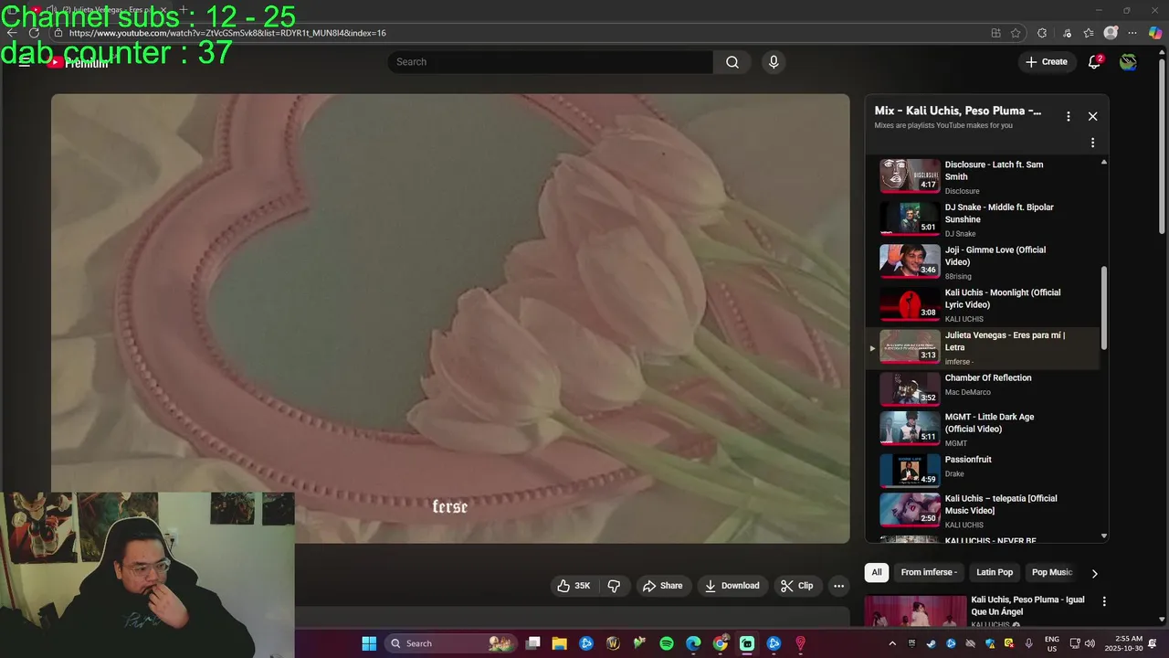Dislike the video

pyautogui.click(x=614, y=586)
